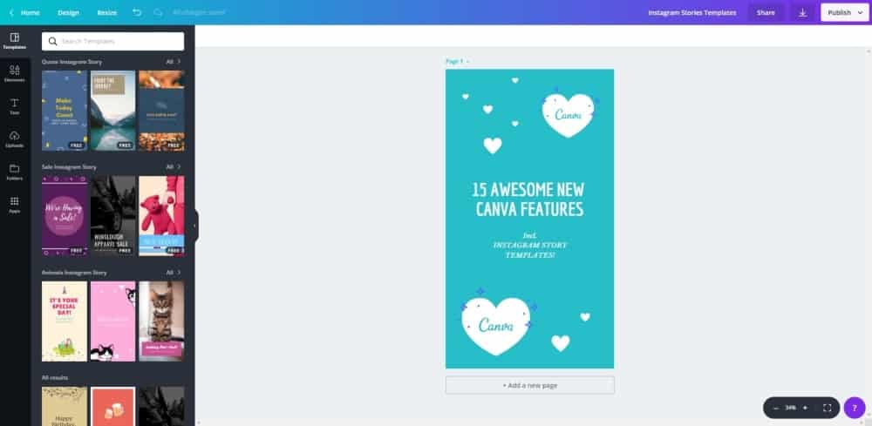Image resolution: width=872 pixels, height=426 pixels.
Task: Open the Folders sidebar tab
Action: 15,172
